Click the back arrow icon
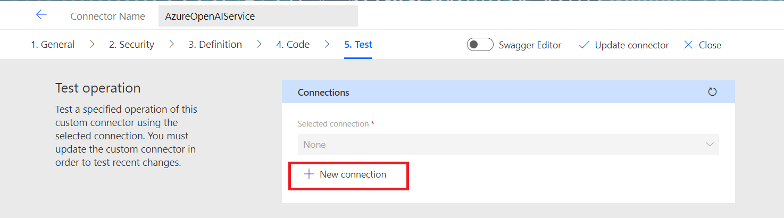Screen dimensions: 784x218 (41, 15)
